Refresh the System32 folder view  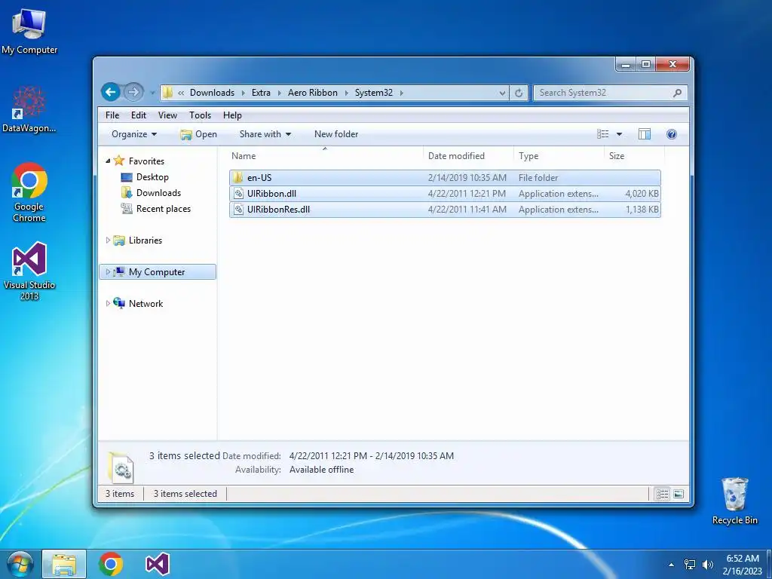point(519,93)
